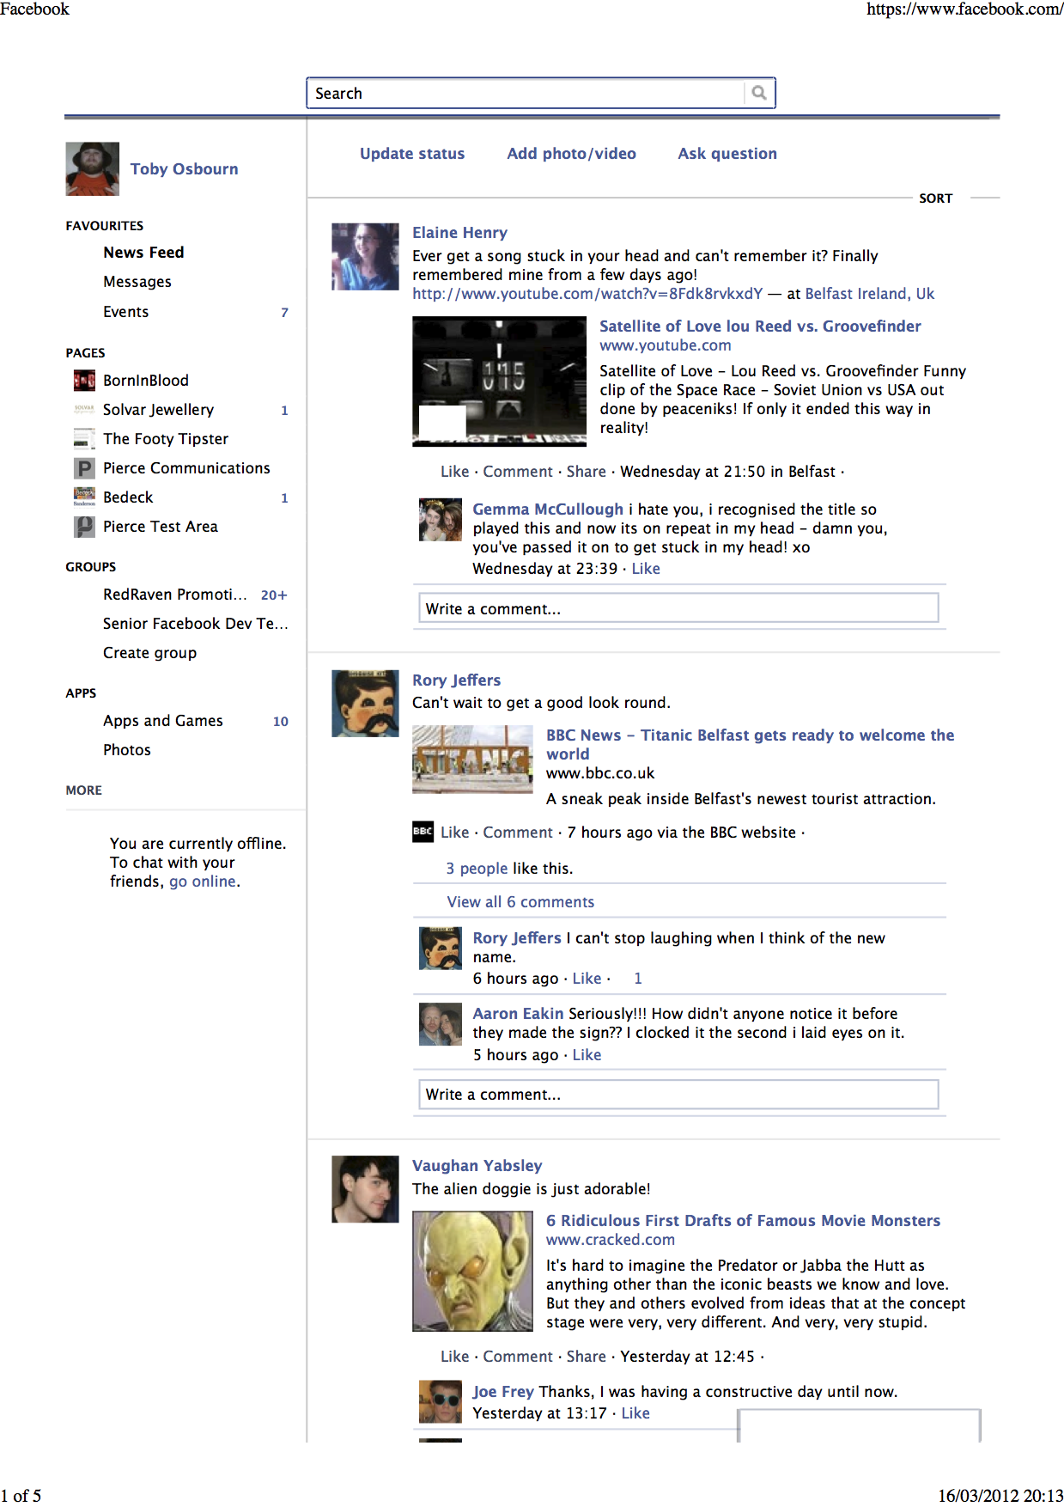The width and height of the screenshot is (1064, 1507).
Task: Open Toby Osbourn's profile picture
Action: tap(93, 169)
